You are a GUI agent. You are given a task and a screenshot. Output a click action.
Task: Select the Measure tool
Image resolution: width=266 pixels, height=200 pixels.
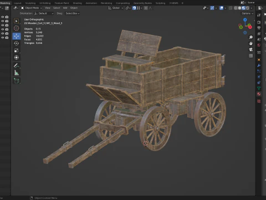tap(17, 73)
